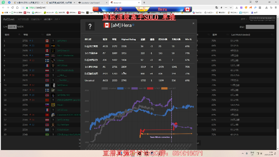The width and height of the screenshot is (279, 157).
Task: Click the green padlock security icon
Action: click(27, 8)
